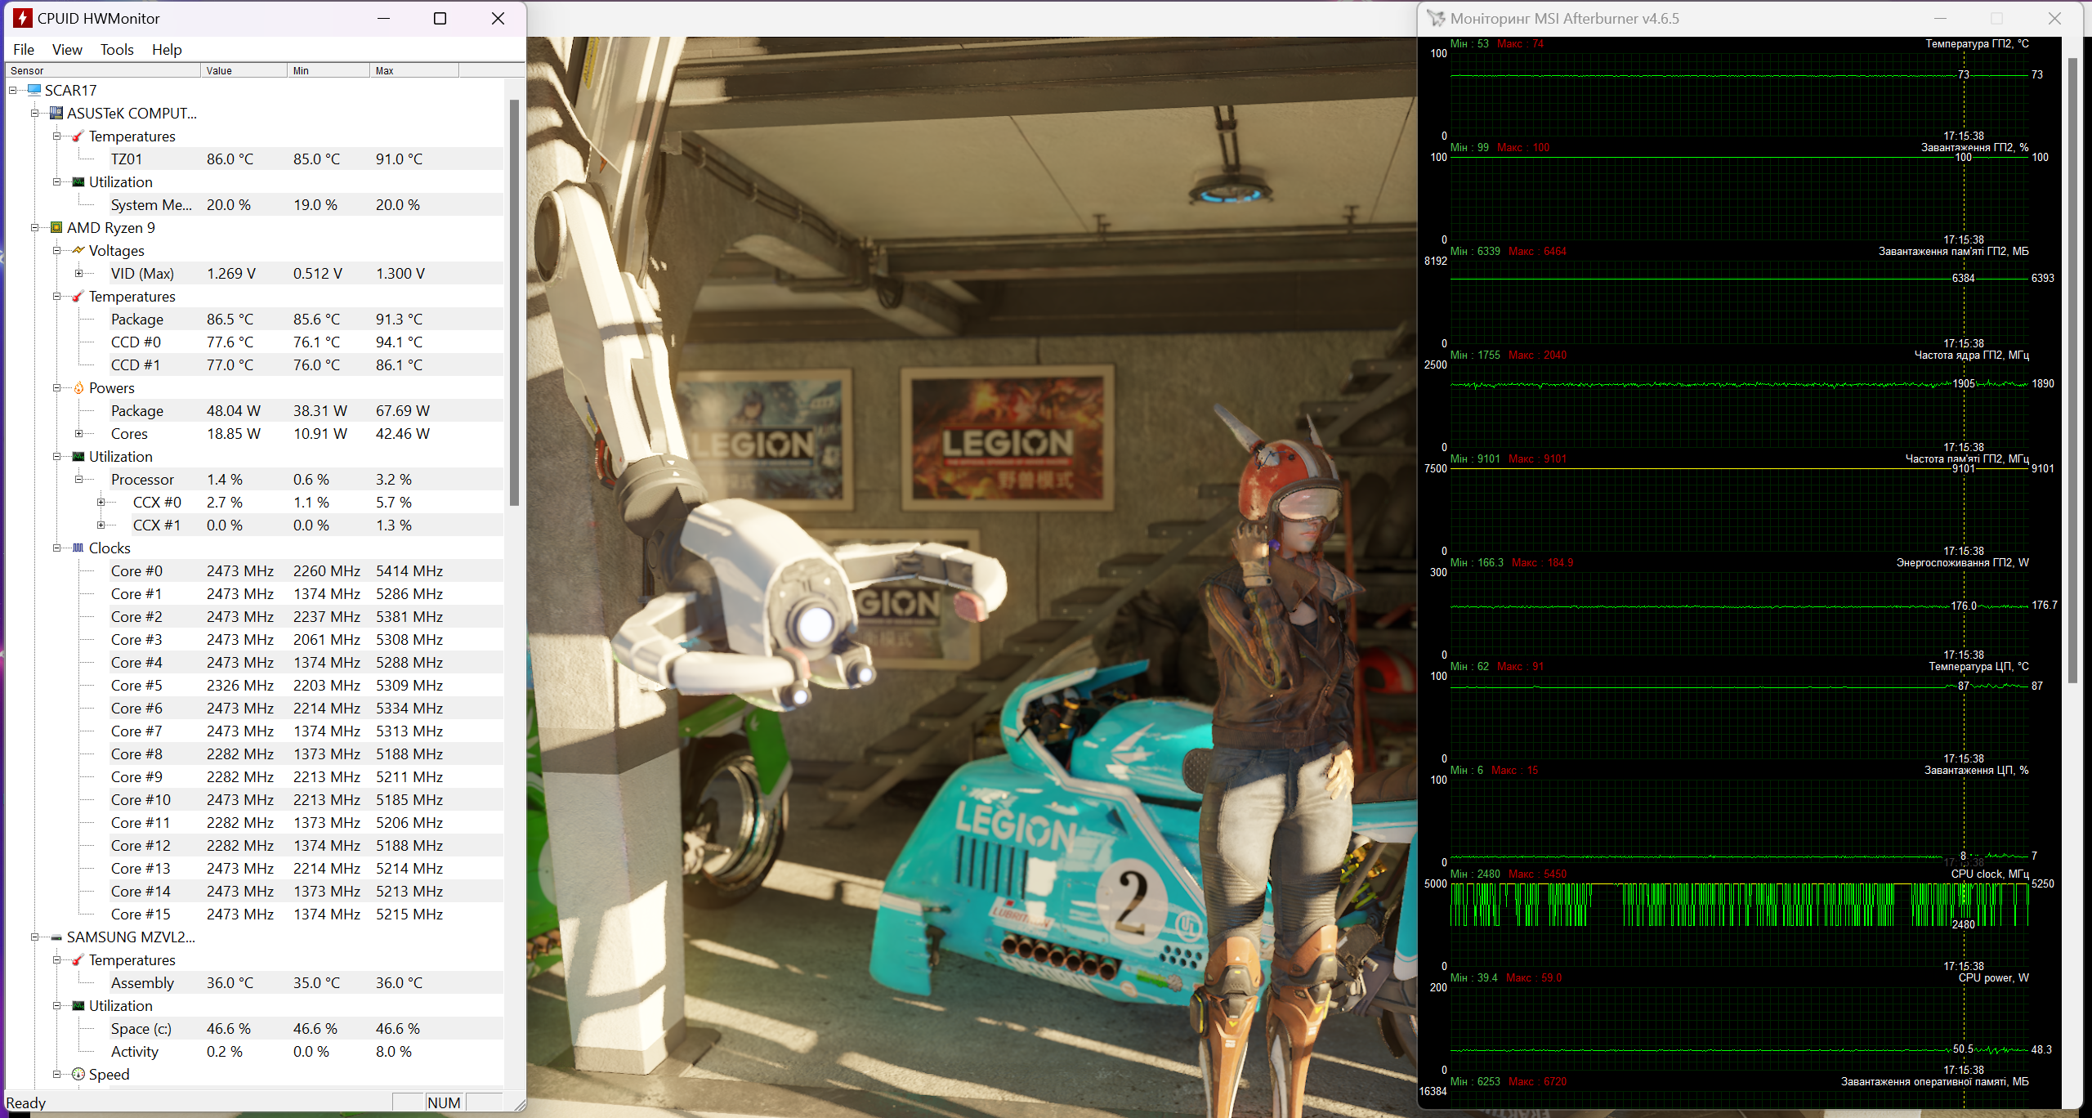Click the Powers flame icon
The height and width of the screenshot is (1118, 2092).
coord(78,387)
